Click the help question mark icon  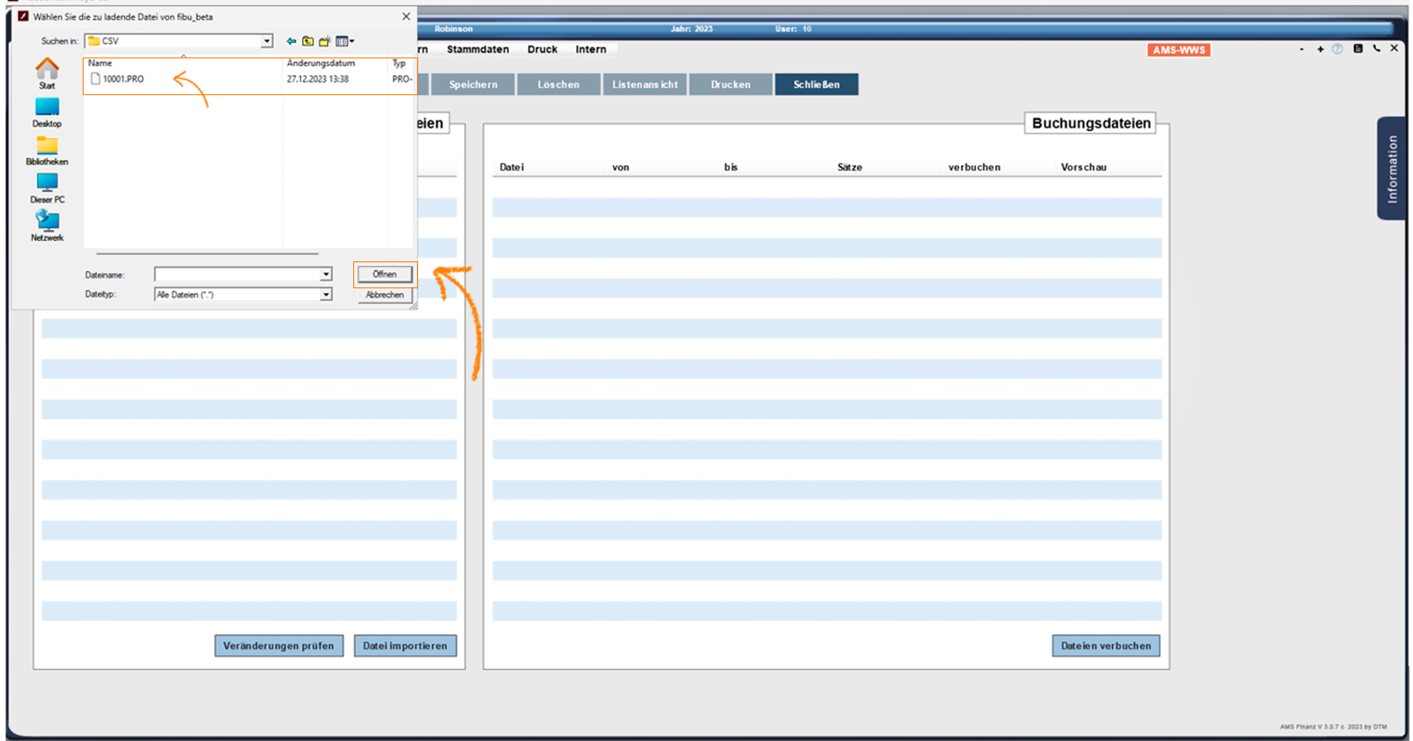click(1337, 49)
